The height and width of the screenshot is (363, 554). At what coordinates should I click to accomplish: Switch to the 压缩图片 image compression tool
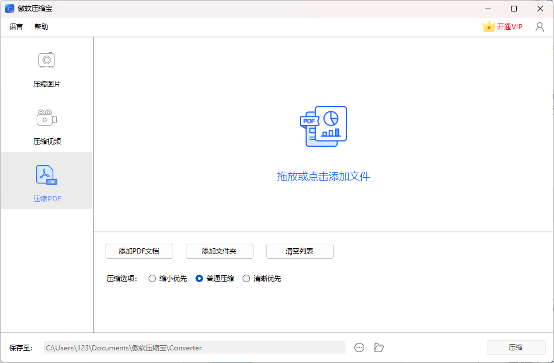pos(46,68)
